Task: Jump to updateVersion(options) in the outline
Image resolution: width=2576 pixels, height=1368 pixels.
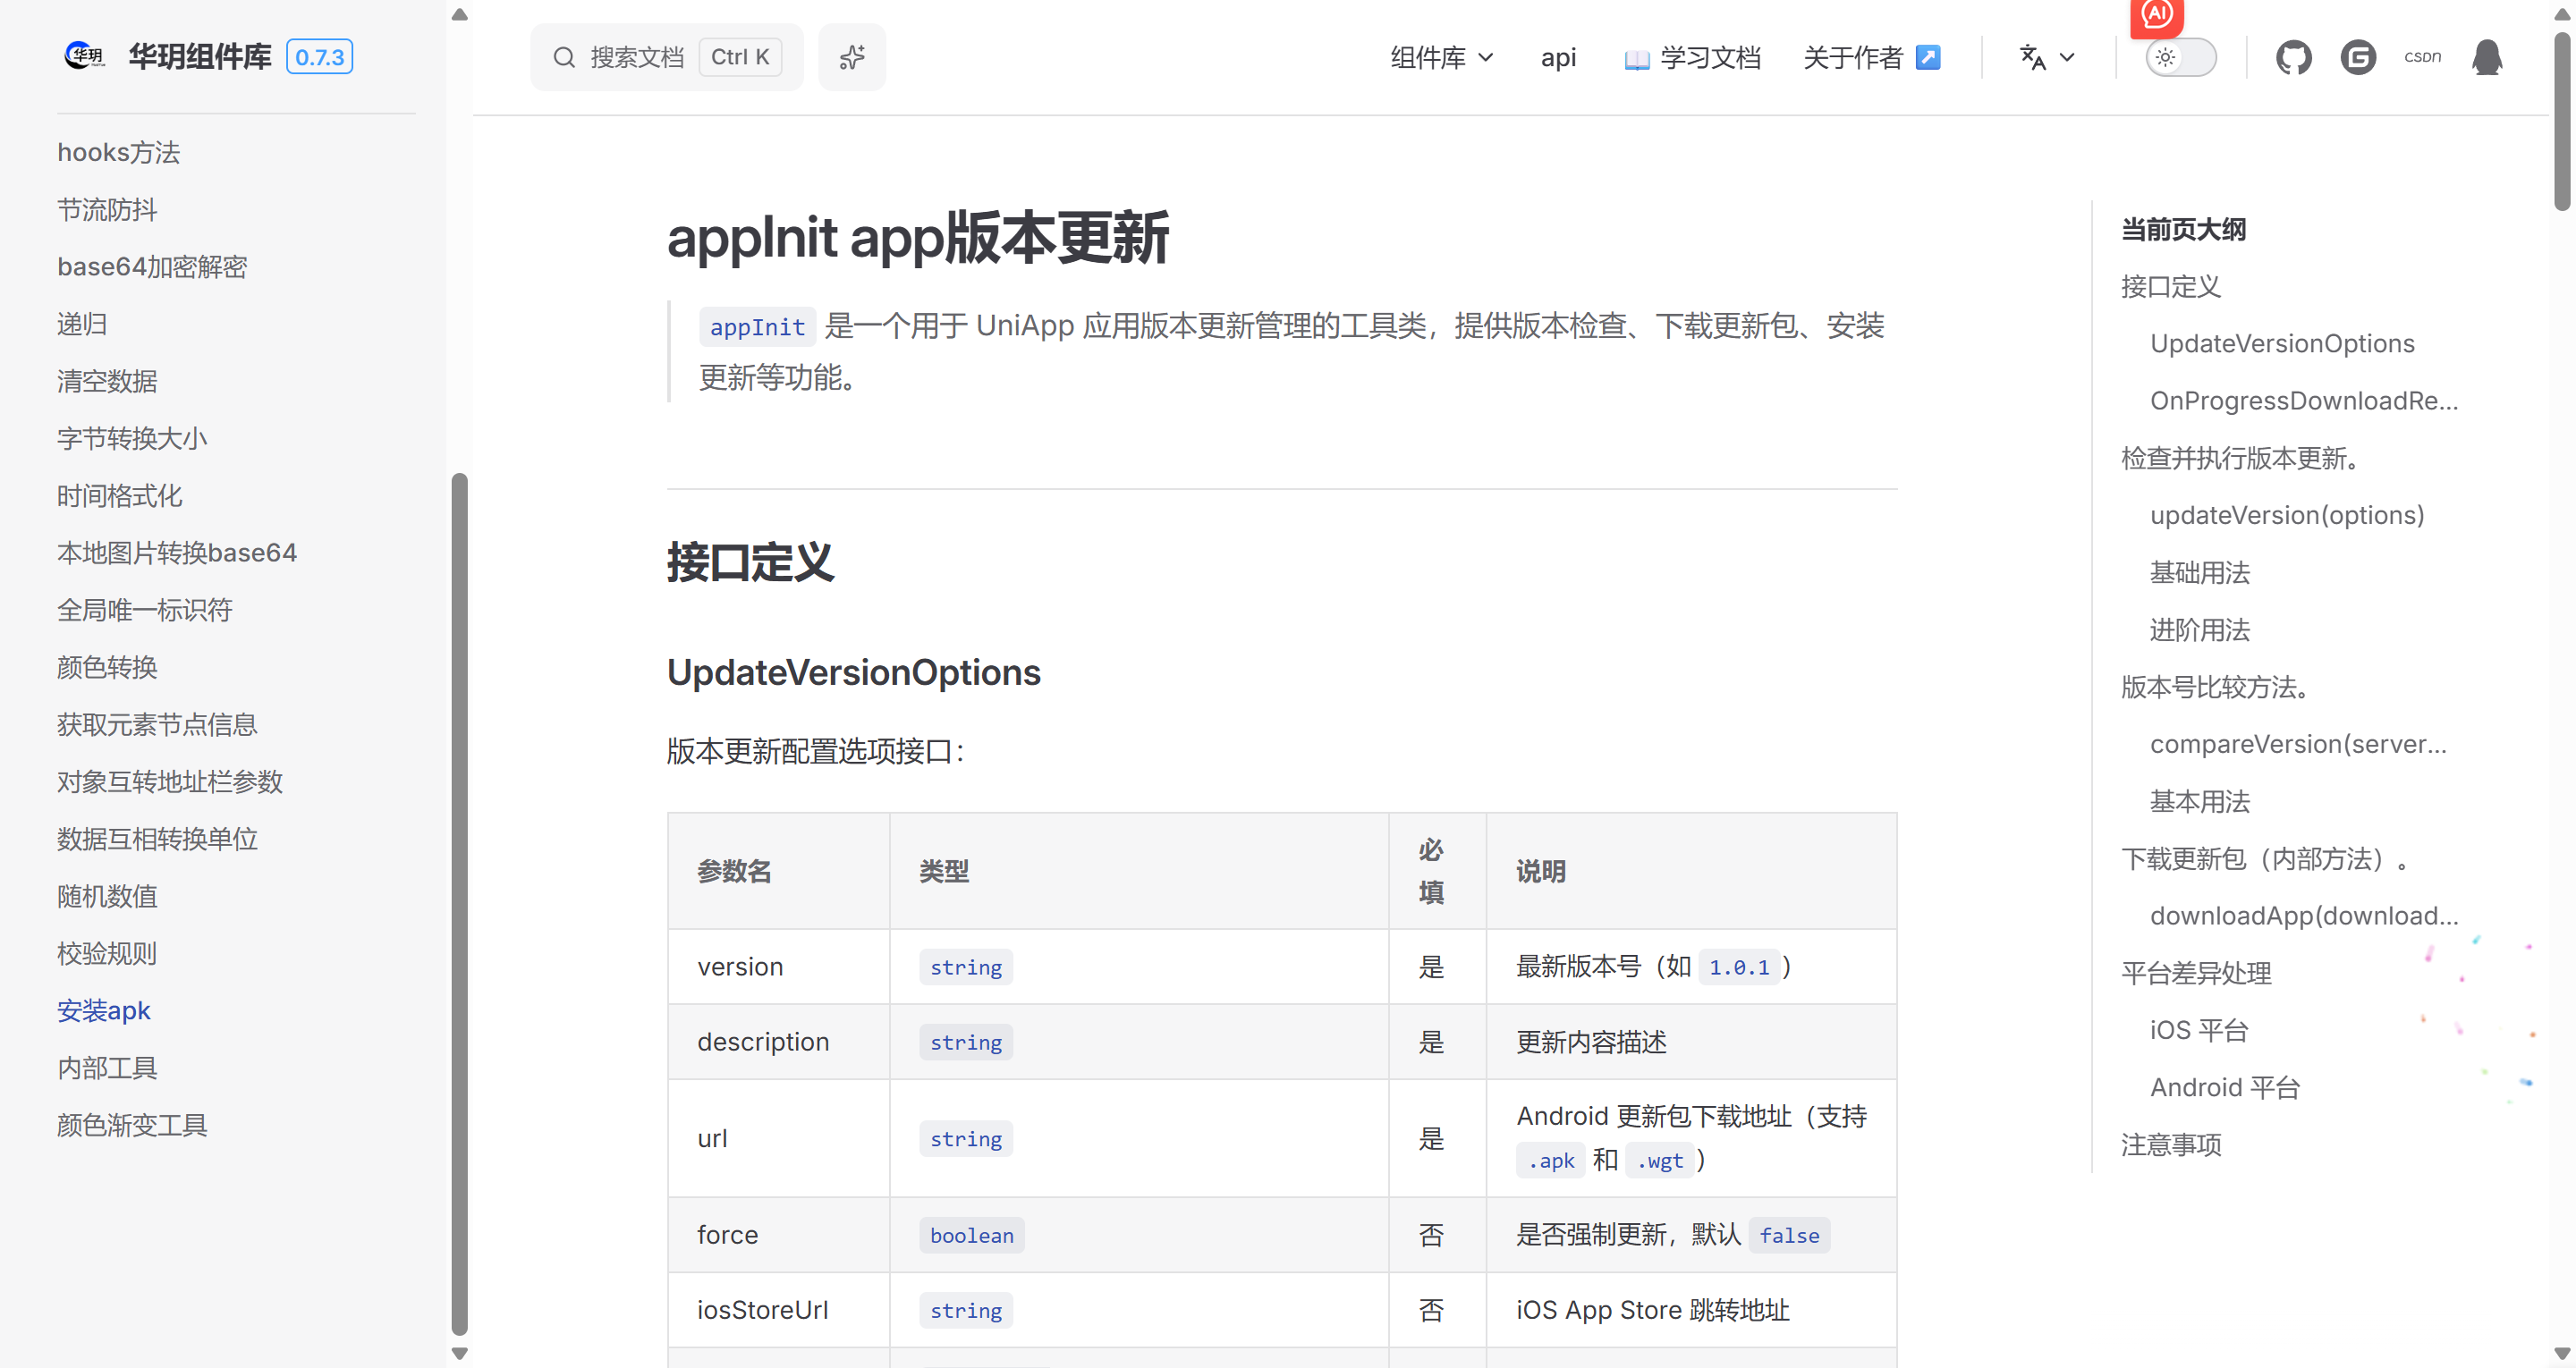Action: point(2287,515)
